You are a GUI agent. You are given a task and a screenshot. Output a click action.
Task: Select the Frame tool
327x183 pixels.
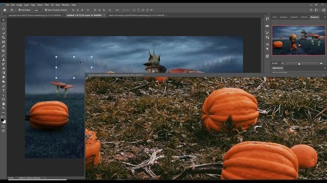coord(4,42)
